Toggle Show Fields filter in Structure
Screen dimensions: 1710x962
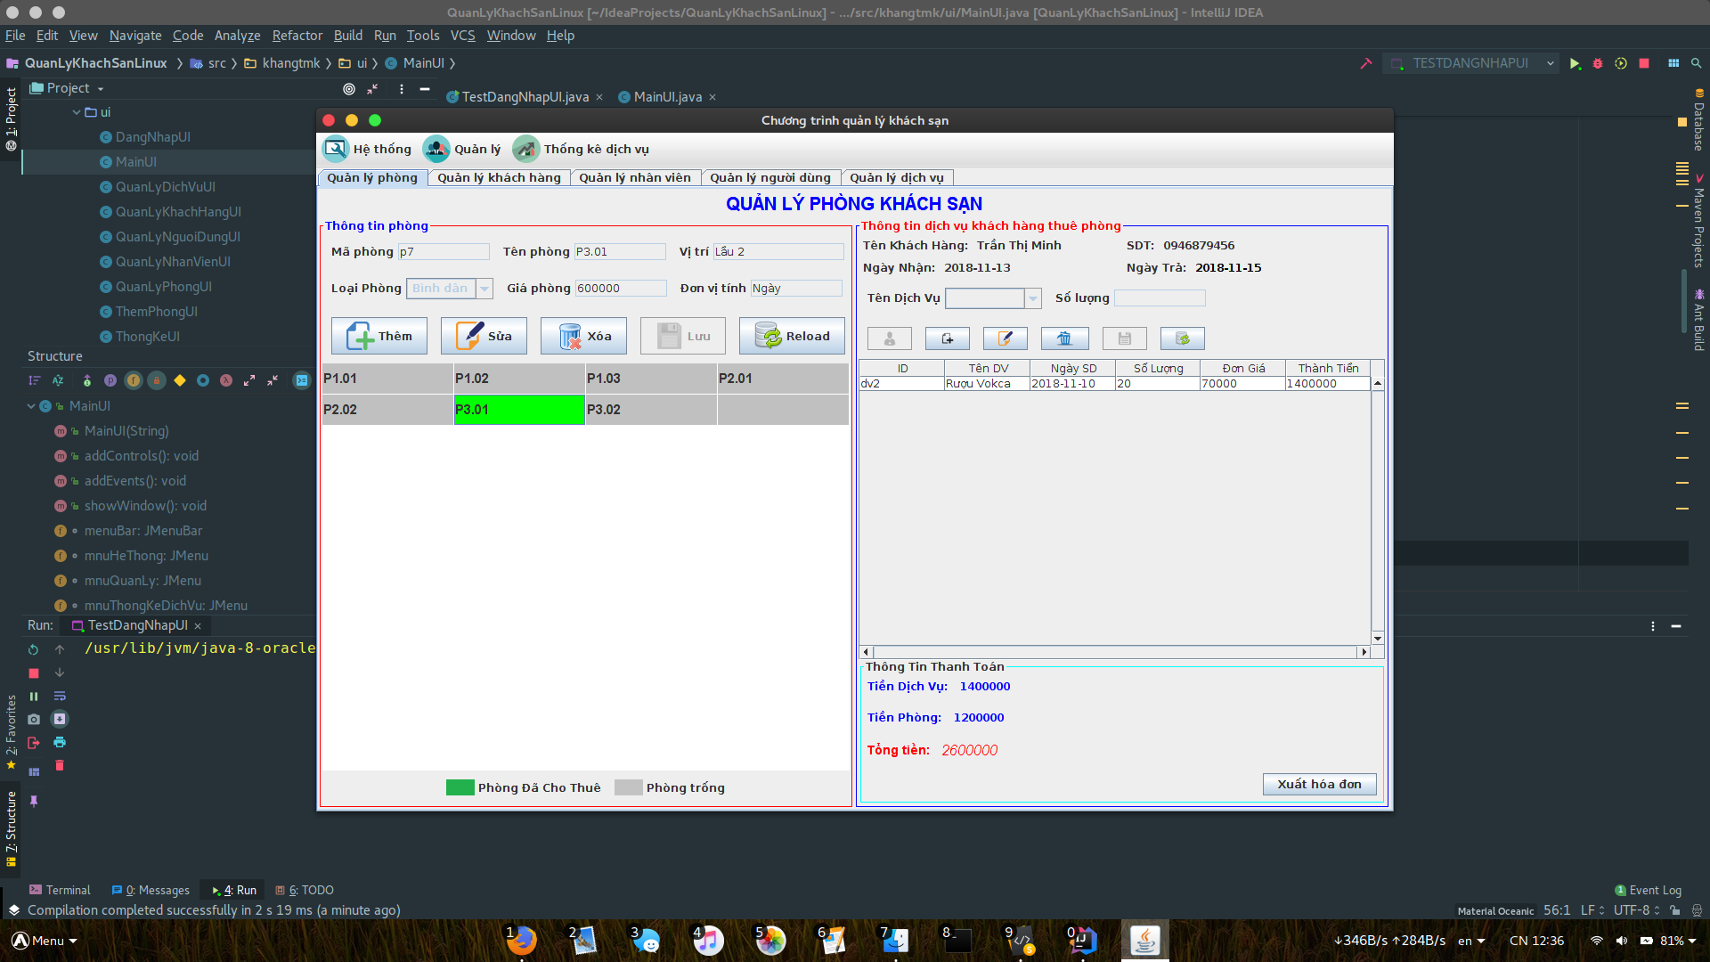134,380
